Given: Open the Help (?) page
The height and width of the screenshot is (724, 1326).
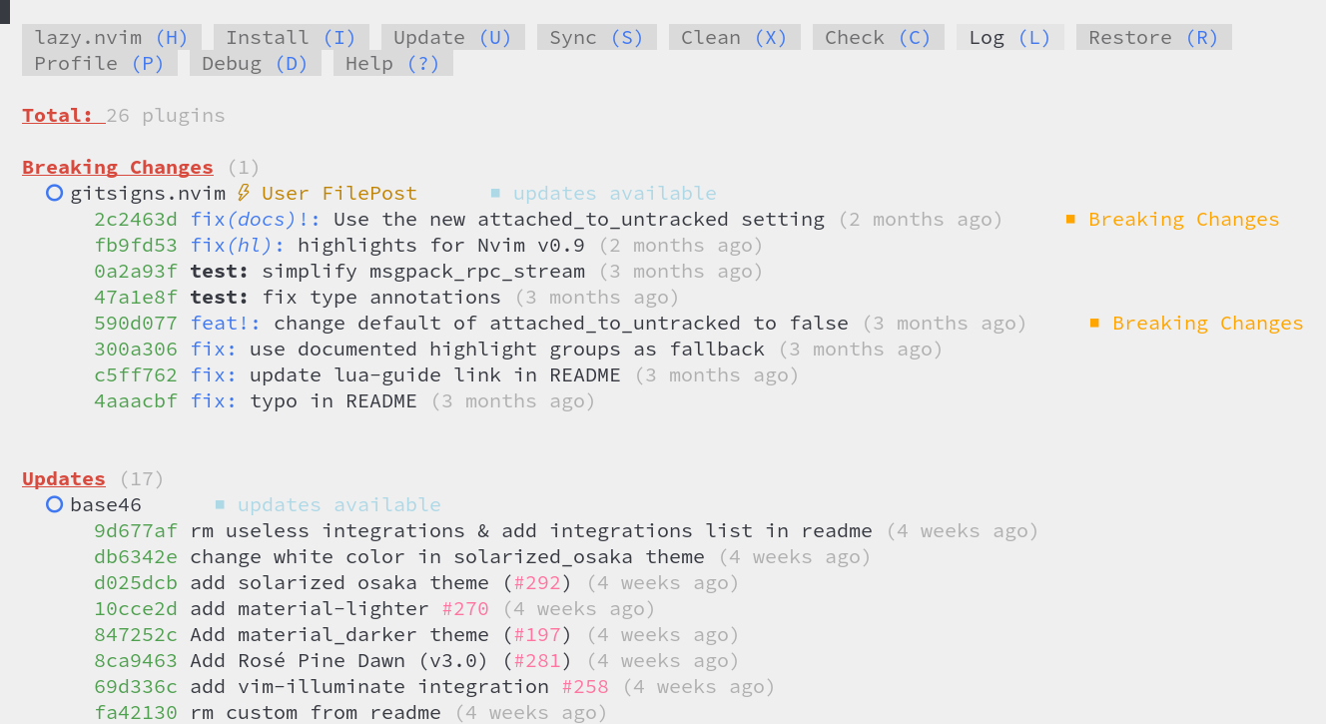Looking at the screenshot, I should (392, 64).
